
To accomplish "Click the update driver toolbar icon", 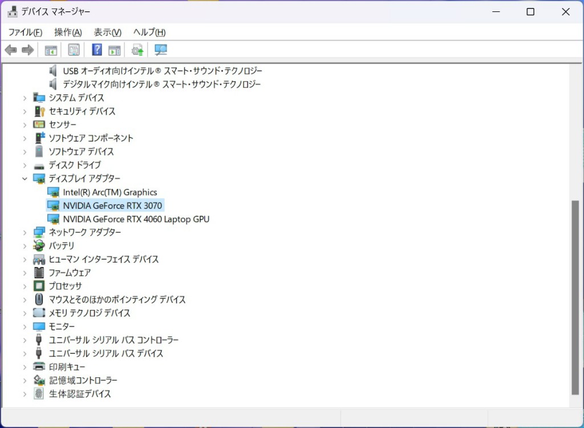I will (137, 50).
